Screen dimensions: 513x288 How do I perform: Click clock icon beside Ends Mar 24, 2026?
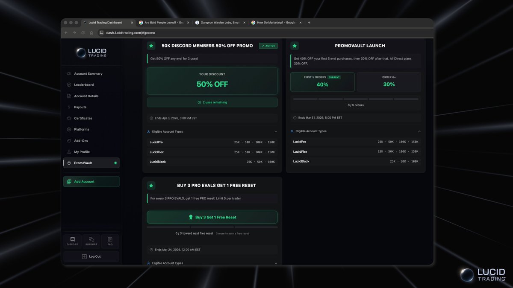tap(151, 250)
